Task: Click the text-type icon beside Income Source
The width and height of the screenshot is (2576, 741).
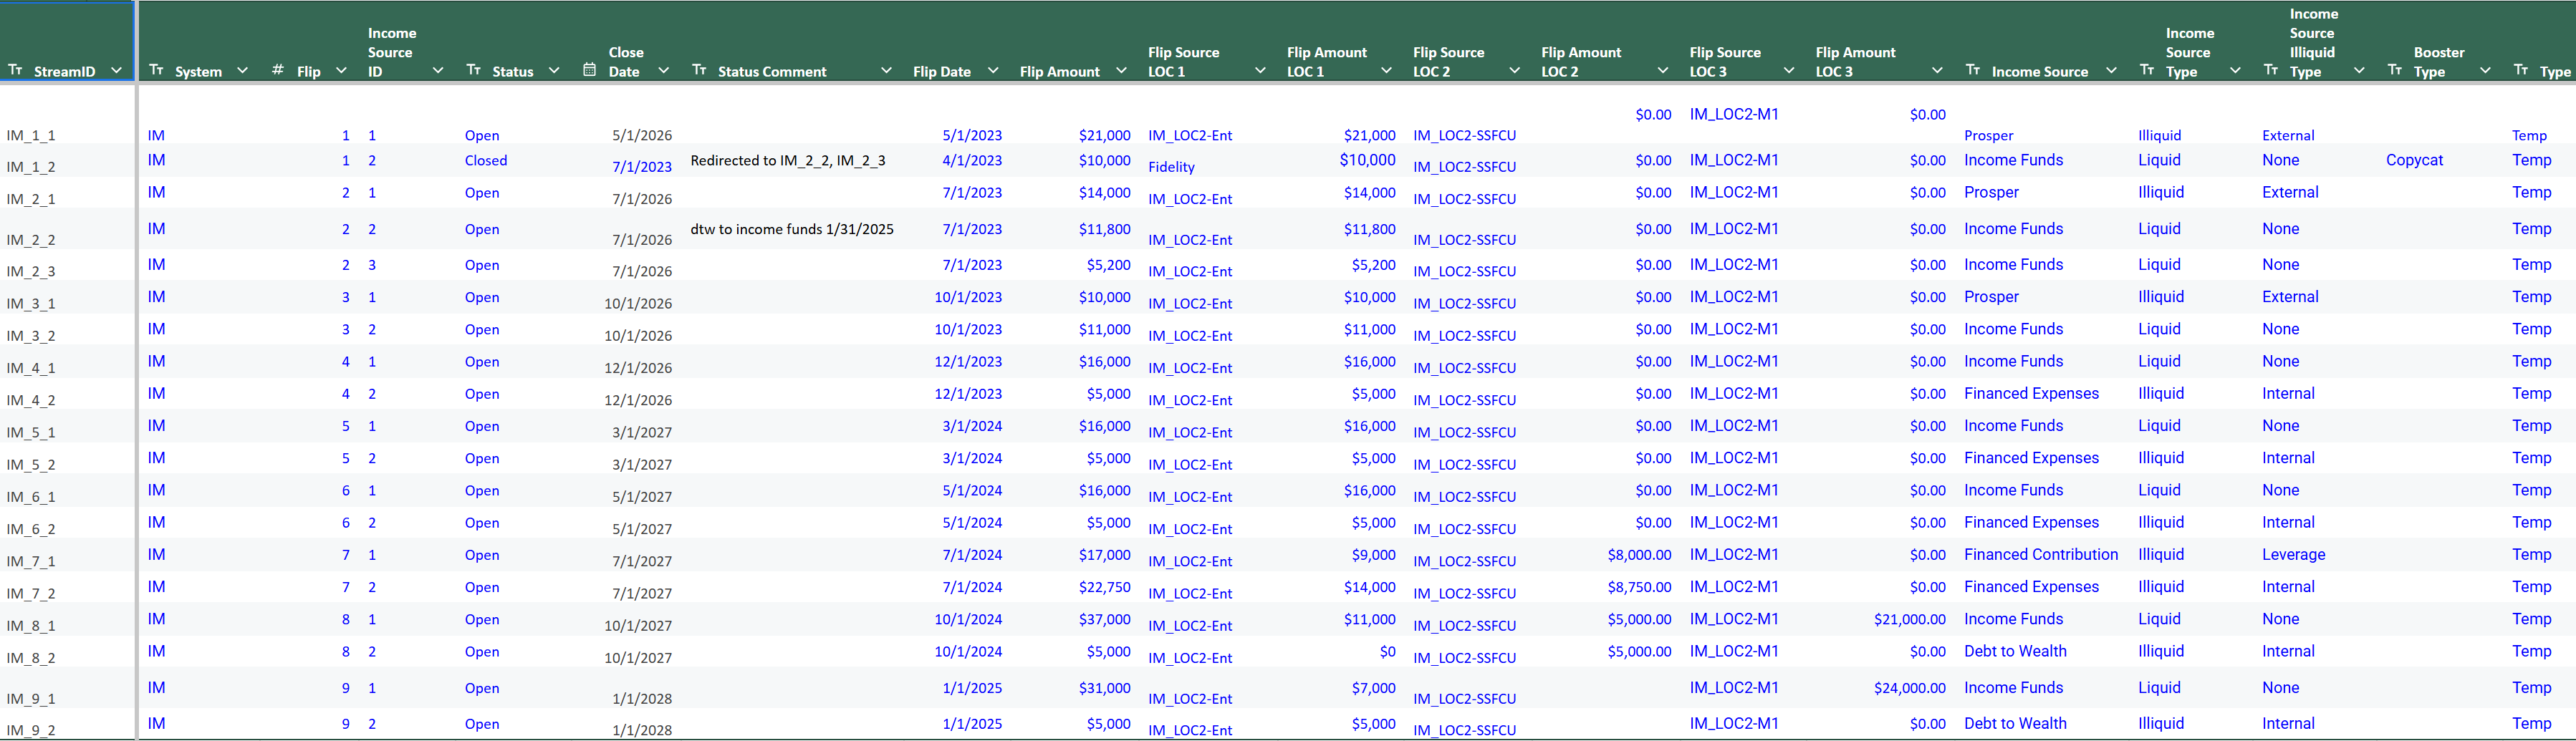Action: pyautogui.click(x=1973, y=70)
